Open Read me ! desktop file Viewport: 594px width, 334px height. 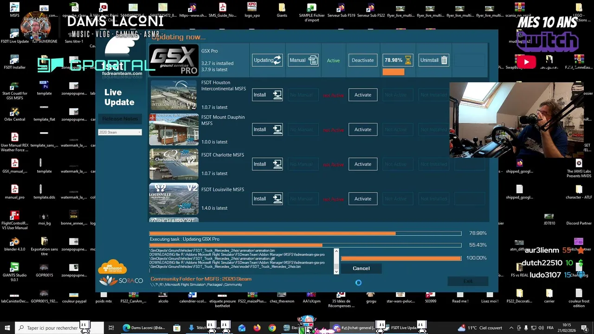(x=460, y=296)
